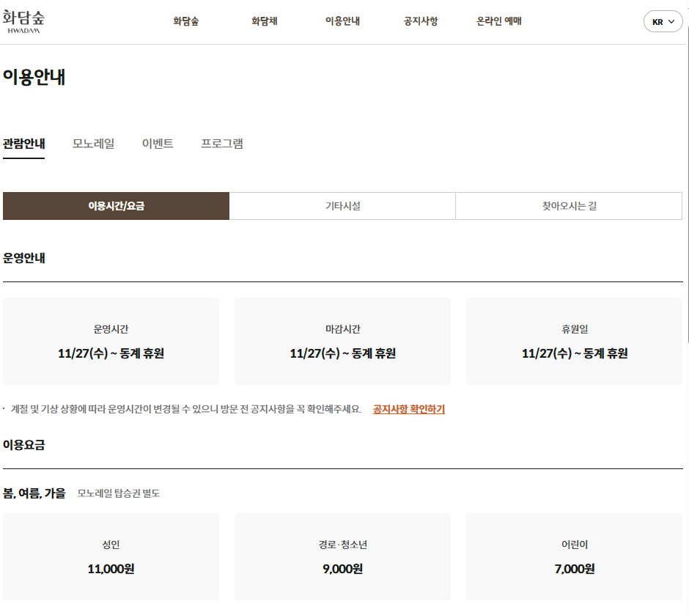Screen dimensions: 689x615
Task: Click the 경로·청소년 9,000원 price card
Action: pyautogui.click(x=343, y=556)
